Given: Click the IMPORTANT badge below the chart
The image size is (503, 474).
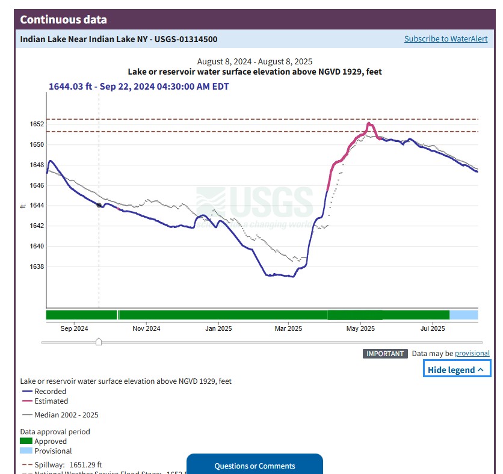Looking at the screenshot, I should 385,354.
